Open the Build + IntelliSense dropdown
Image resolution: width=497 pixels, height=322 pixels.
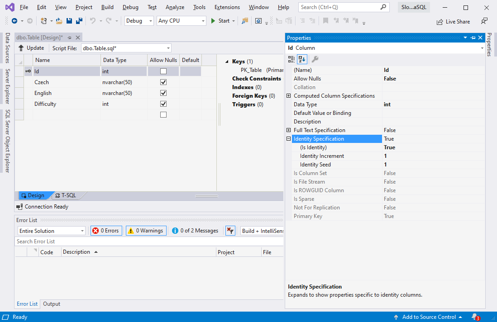(262, 231)
